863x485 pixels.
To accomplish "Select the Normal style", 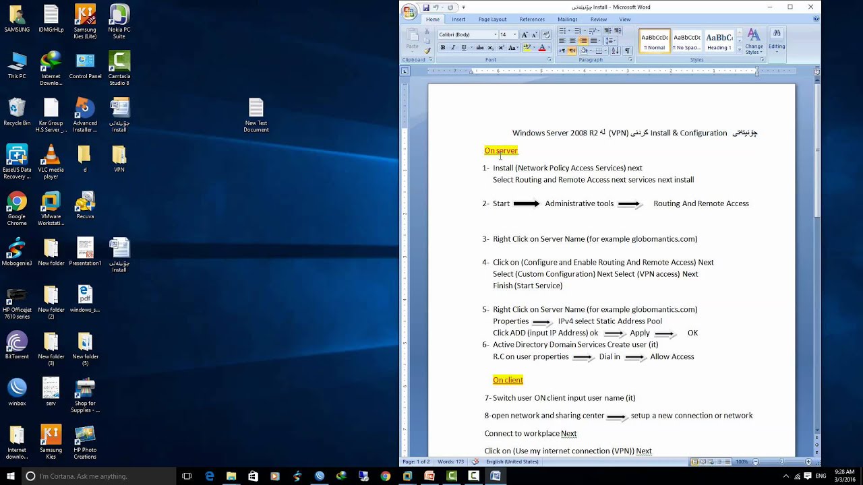I will 655,41.
